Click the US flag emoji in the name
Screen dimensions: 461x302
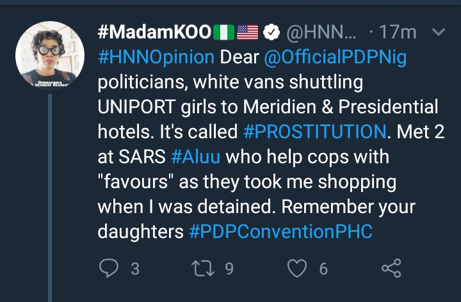pyautogui.click(x=248, y=31)
